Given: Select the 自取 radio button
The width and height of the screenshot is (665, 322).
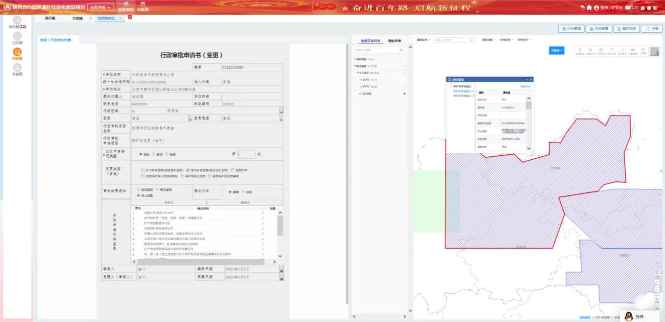Looking at the screenshot, I should [243, 192].
